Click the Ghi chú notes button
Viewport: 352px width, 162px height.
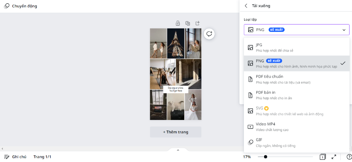[15, 157]
